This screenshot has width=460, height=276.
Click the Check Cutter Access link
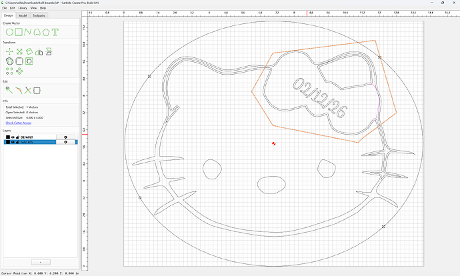coord(19,123)
